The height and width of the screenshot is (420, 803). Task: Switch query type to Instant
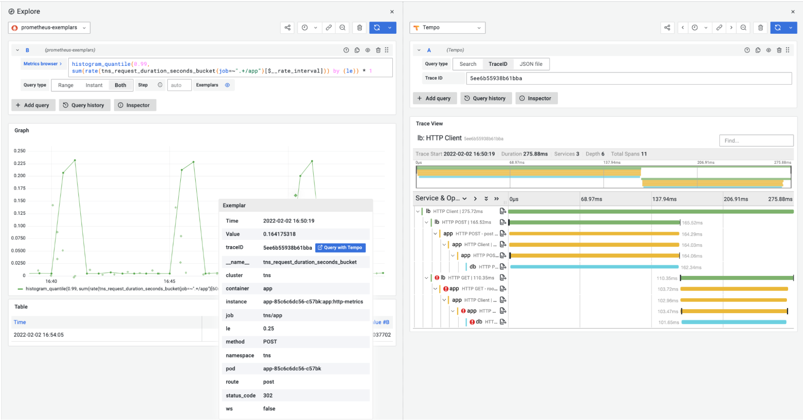94,85
